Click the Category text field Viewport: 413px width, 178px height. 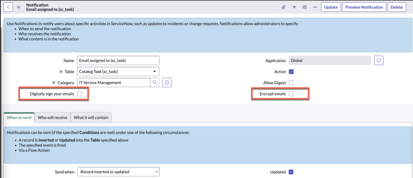tap(114, 82)
